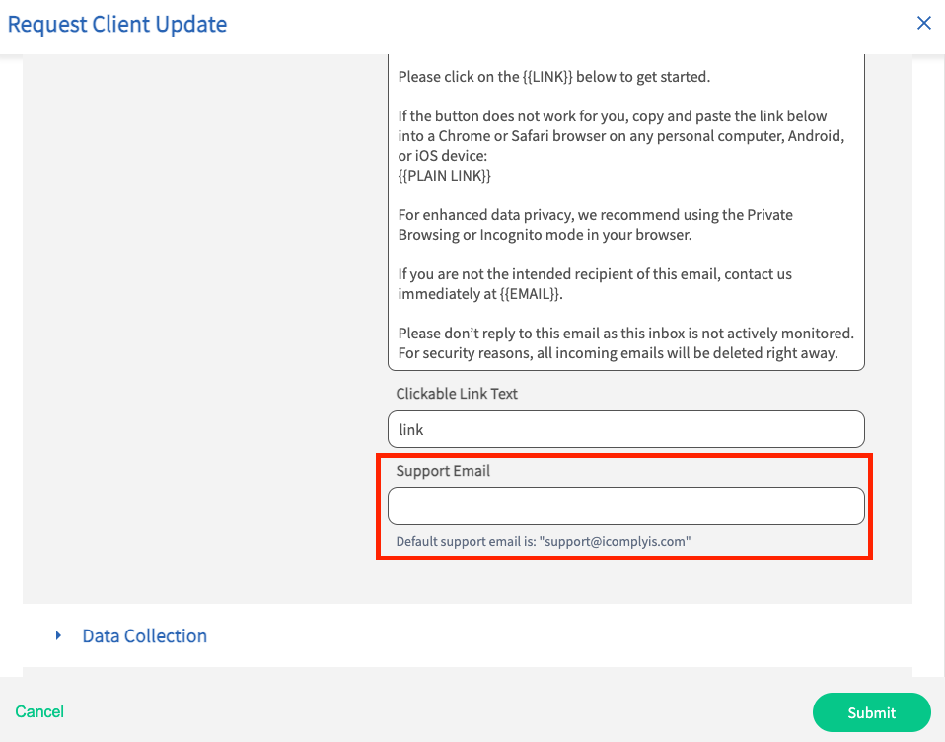Click the {{PLAIN LINK}} placeholder text
This screenshot has width=945, height=742.
point(445,176)
